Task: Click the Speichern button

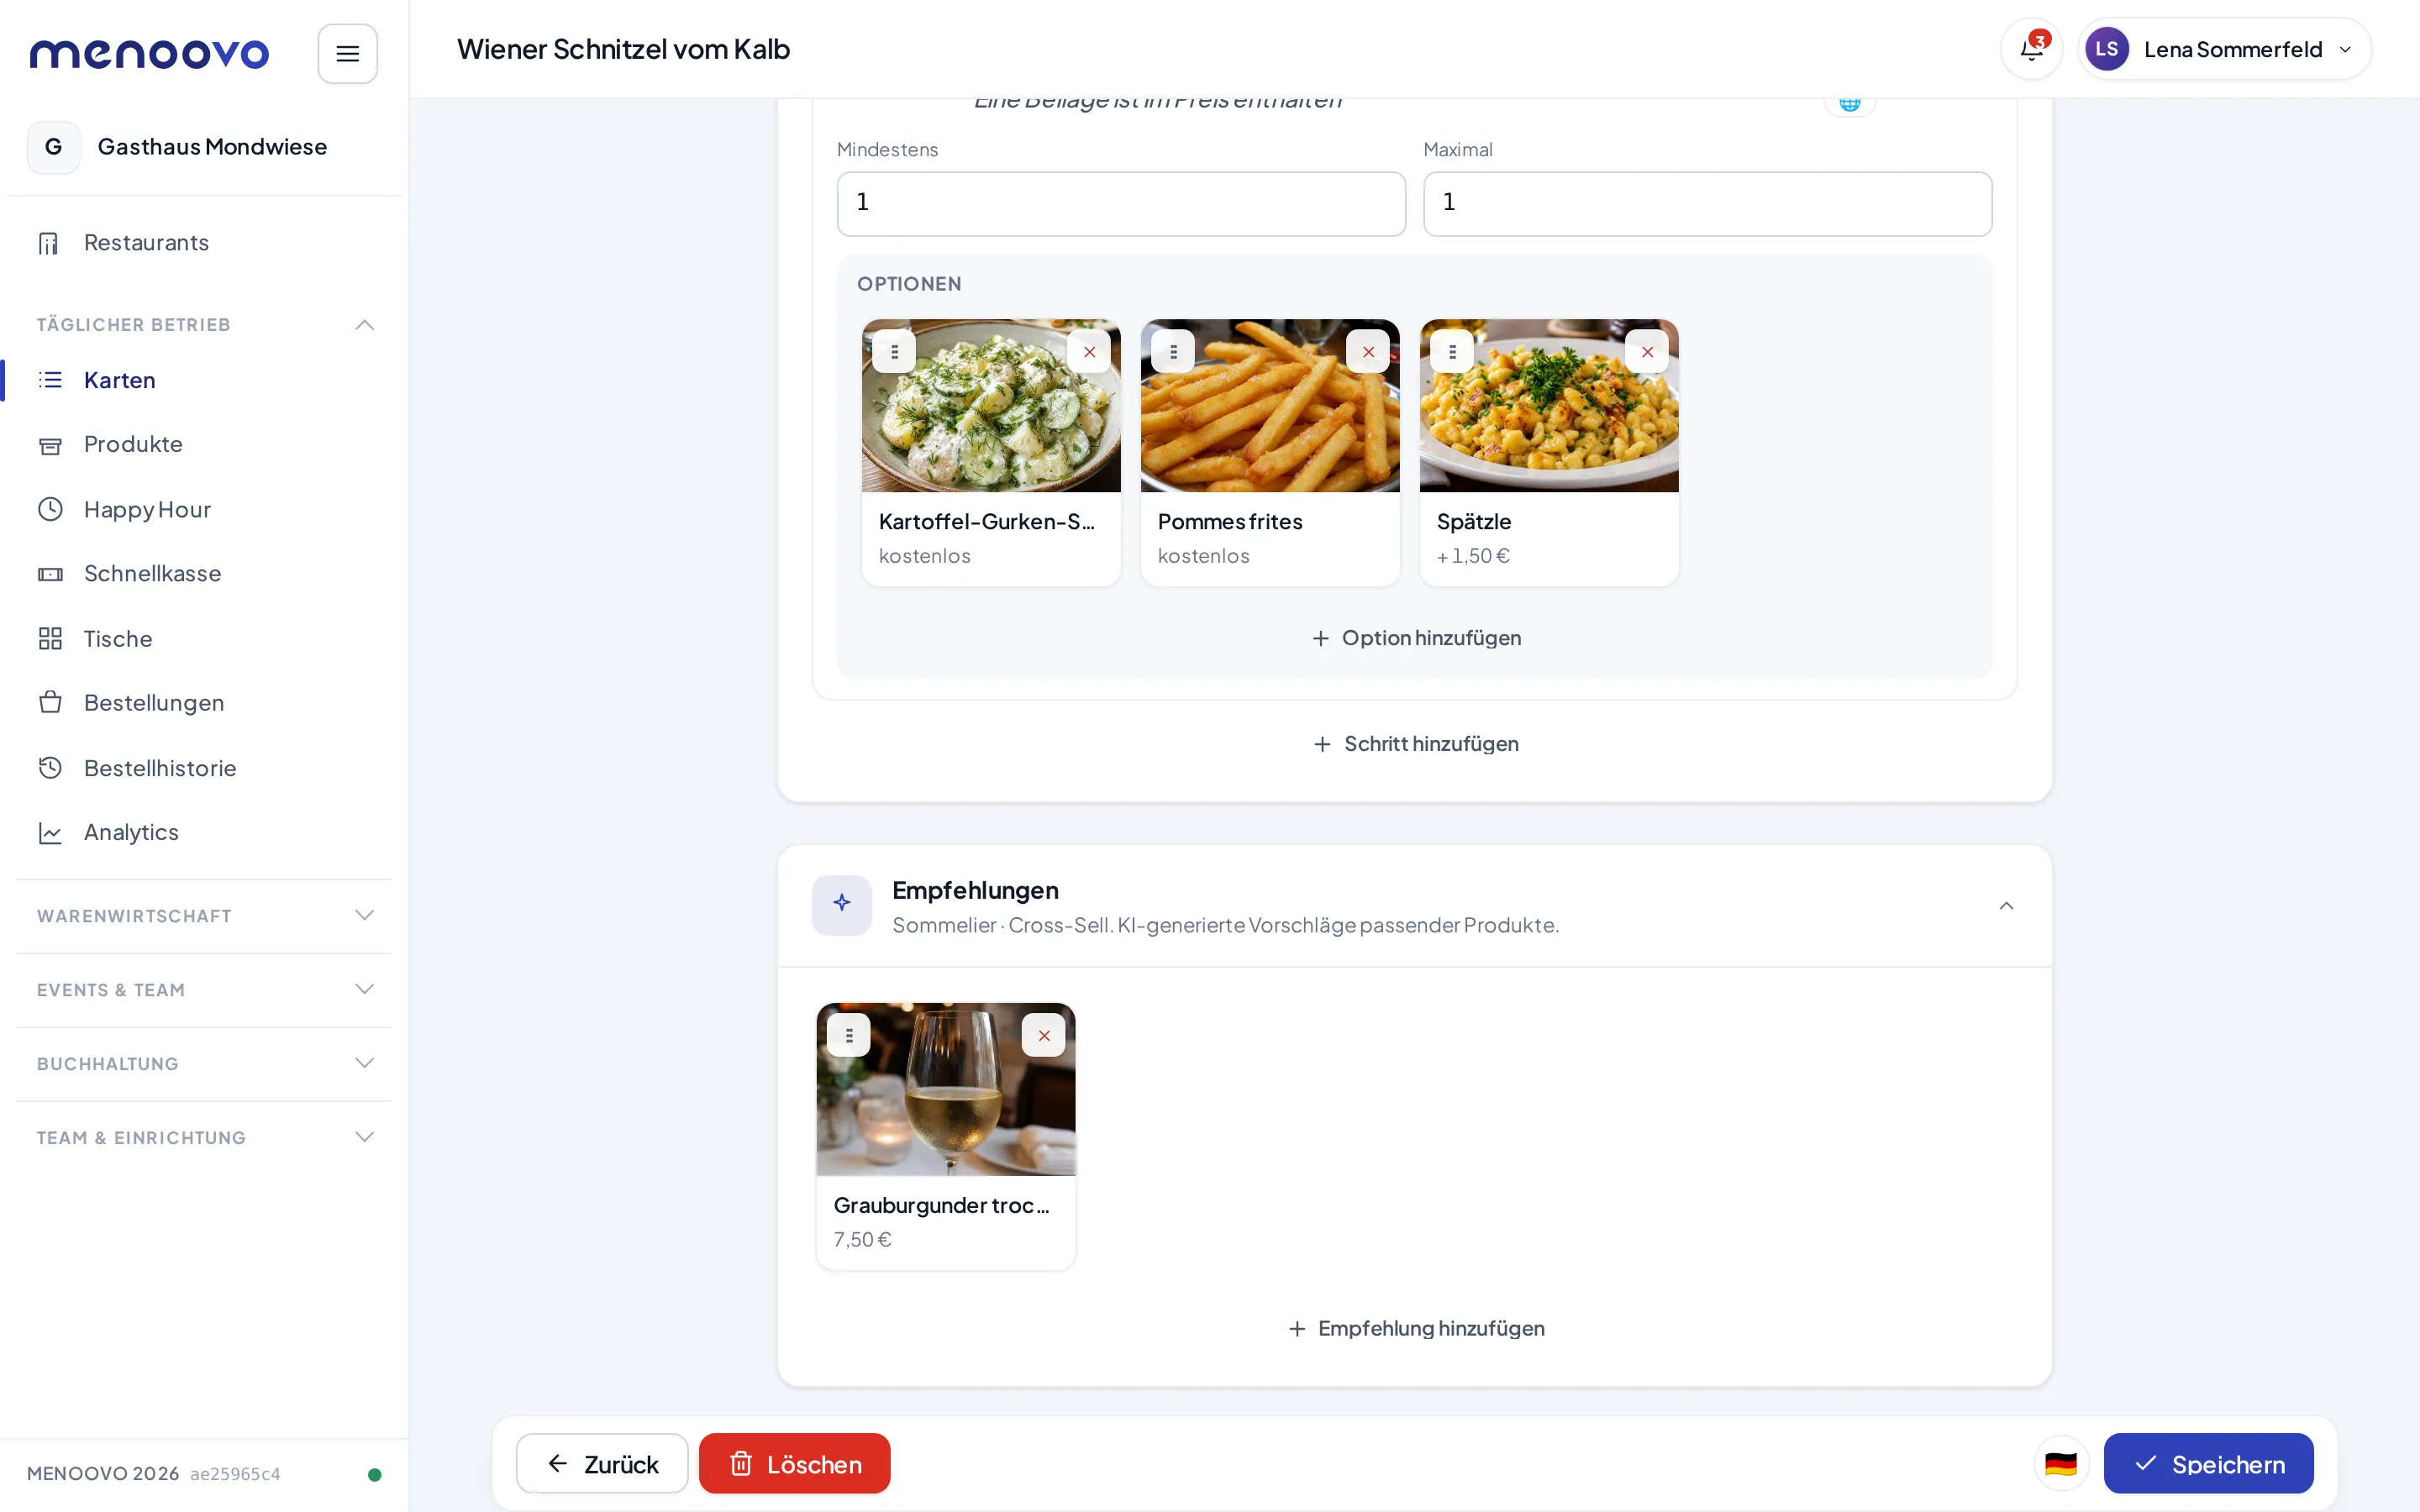Action: tap(2208, 1464)
